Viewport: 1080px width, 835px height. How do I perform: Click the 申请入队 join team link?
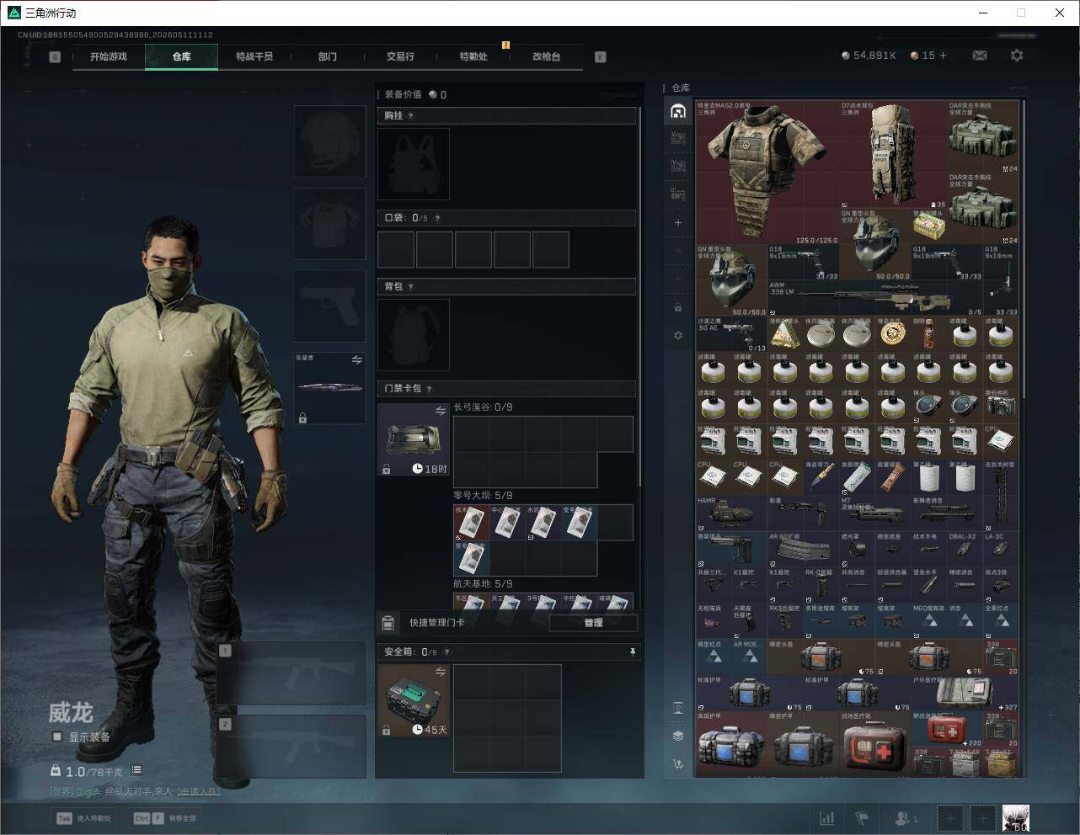click(198, 791)
